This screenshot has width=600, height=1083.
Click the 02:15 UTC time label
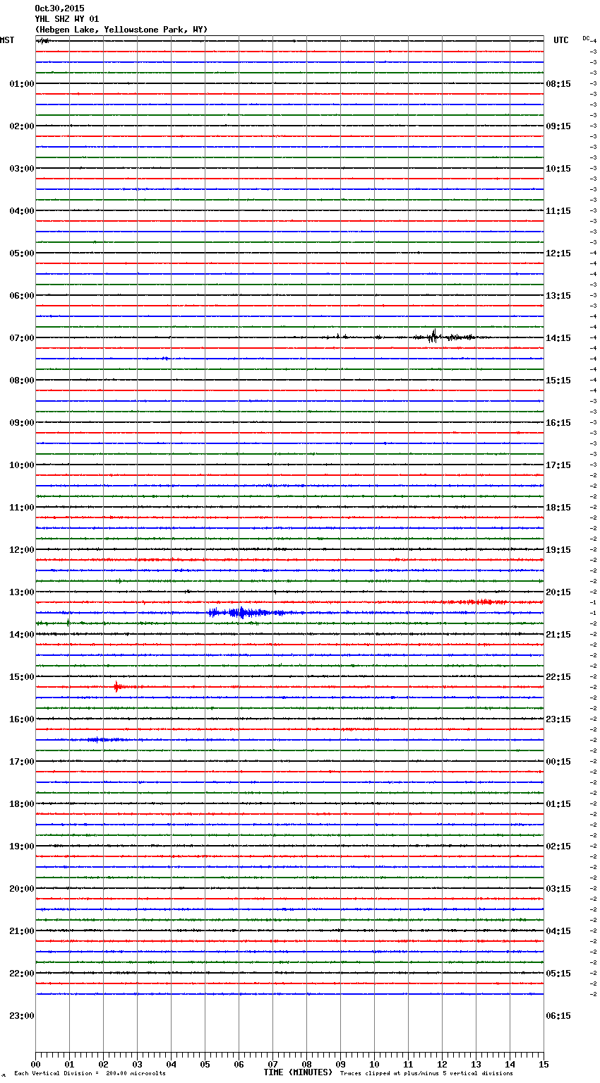pos(558,846)
